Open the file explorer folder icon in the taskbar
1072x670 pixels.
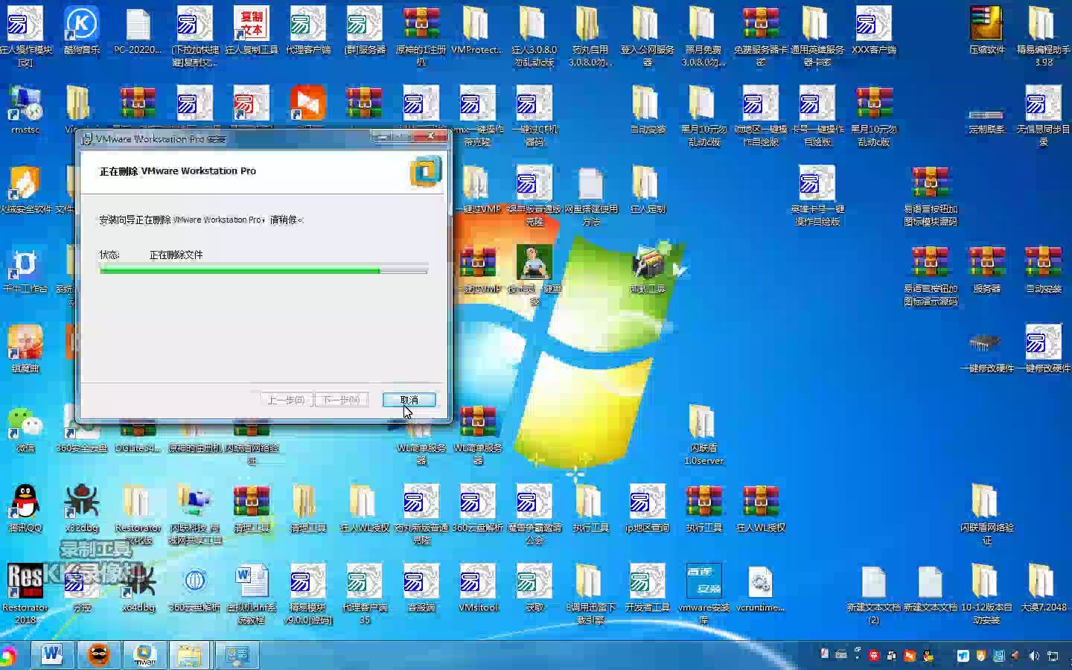click(x=190, y=654)
